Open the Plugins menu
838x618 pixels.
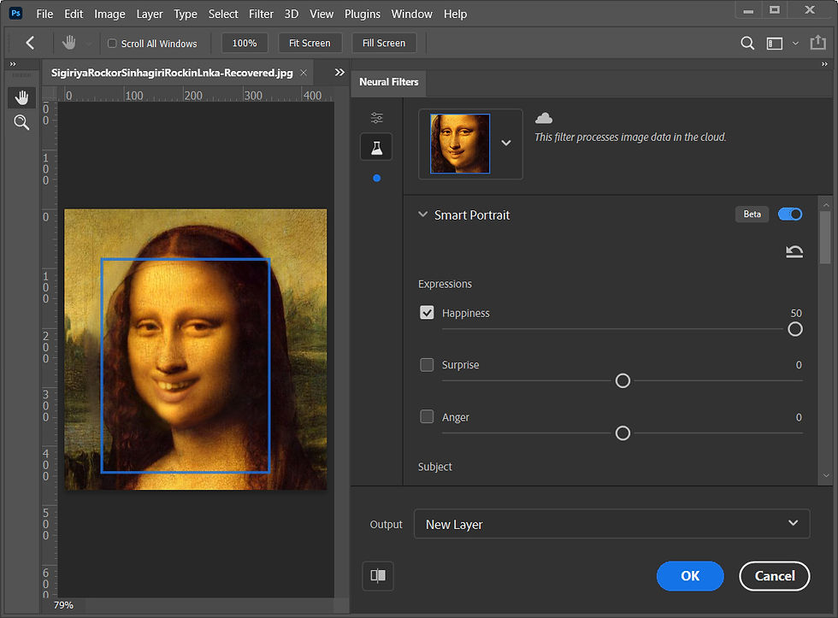click(363, 14)
